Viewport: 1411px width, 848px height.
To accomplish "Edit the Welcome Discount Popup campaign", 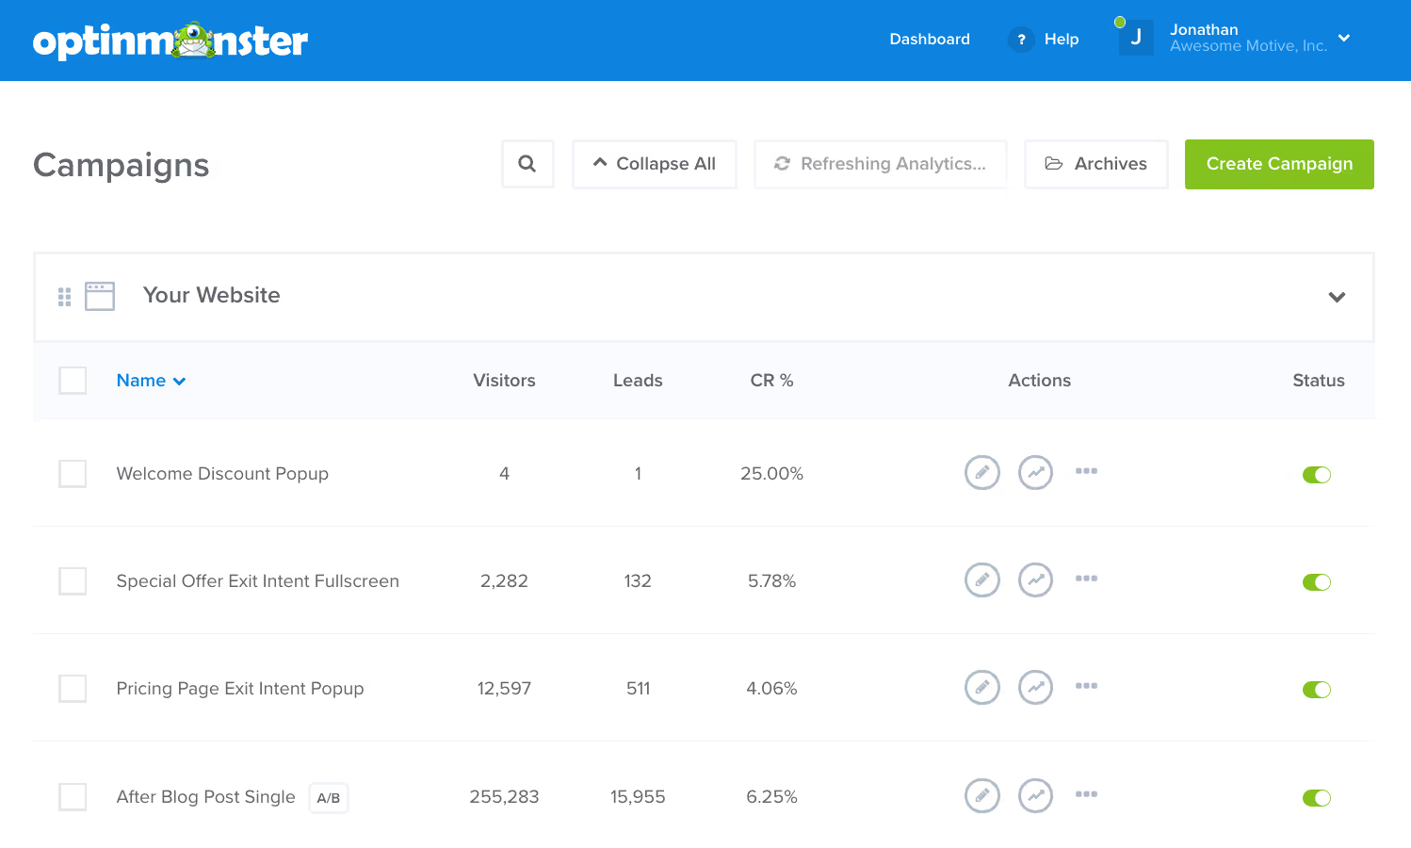I will [982, 472].
